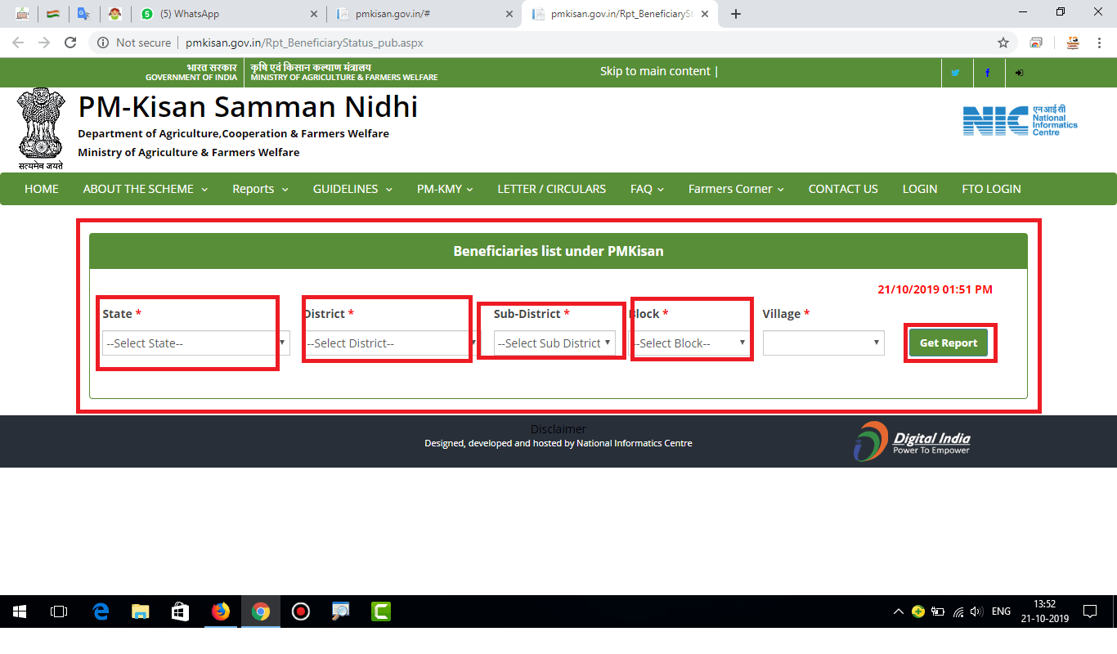Viewport: 1117px width, 654px height.
Task: Click the Not secure site info icon
Action: (103, 43)
